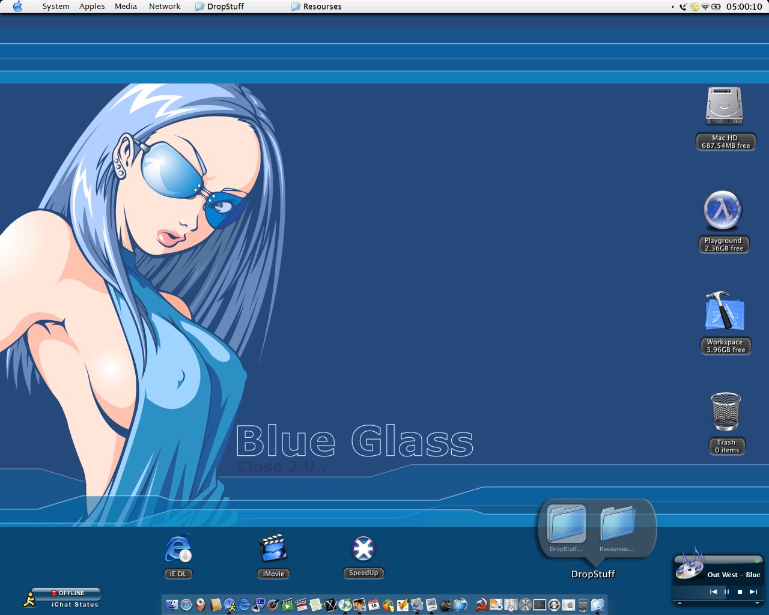Image resolution: width=769 pixels, height=615 pixels.
Task: Click the green status light on music widget
Action: click(757, 560)
